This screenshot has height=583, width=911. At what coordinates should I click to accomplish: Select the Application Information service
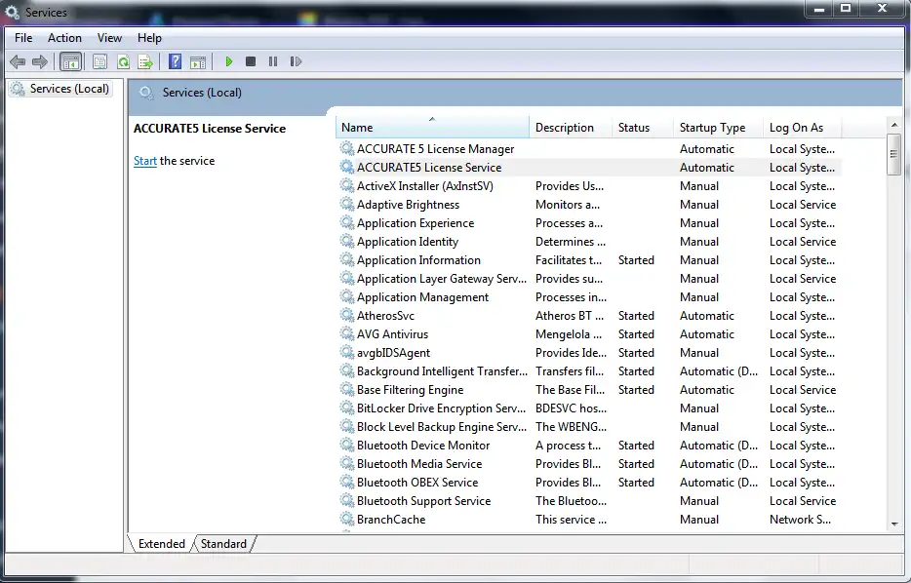[x=418, y=260]
